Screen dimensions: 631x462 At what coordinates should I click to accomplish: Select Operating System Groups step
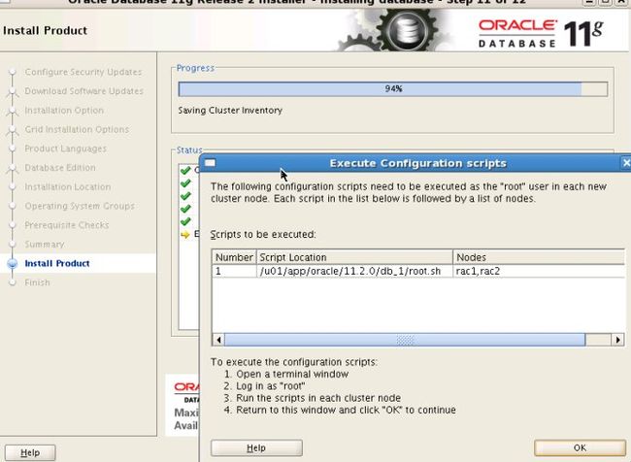80,206
